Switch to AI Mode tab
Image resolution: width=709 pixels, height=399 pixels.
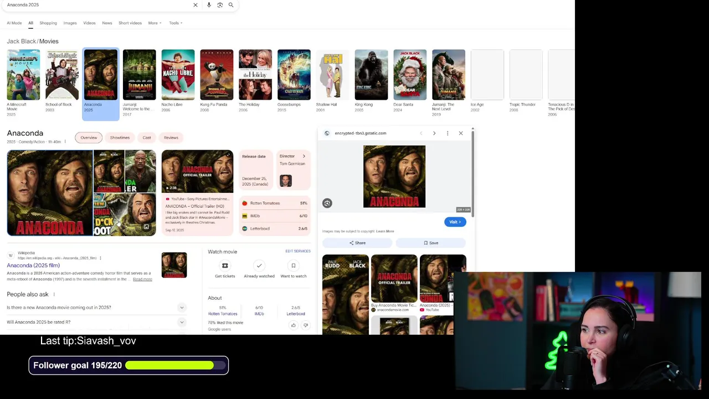[x=14, y=23]
